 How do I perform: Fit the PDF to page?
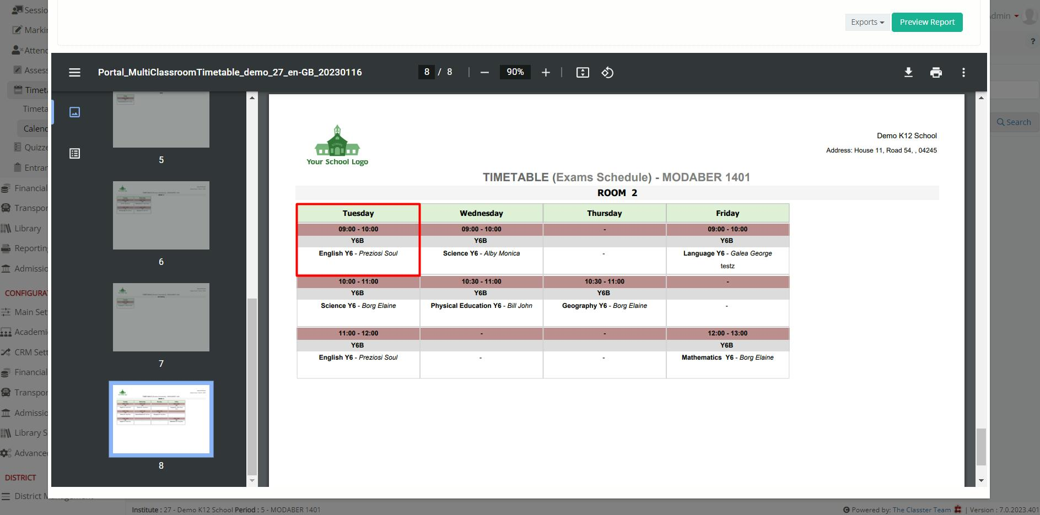[583, 72]
